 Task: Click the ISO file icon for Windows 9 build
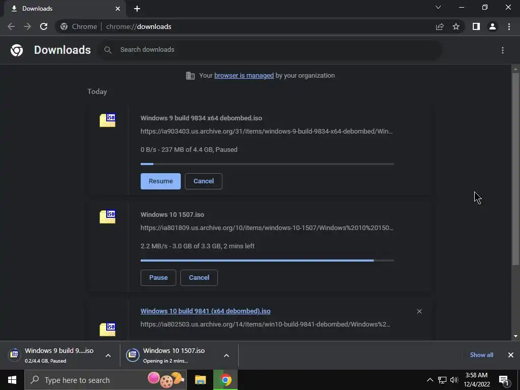pyautogui.click(x=108, y=120)
